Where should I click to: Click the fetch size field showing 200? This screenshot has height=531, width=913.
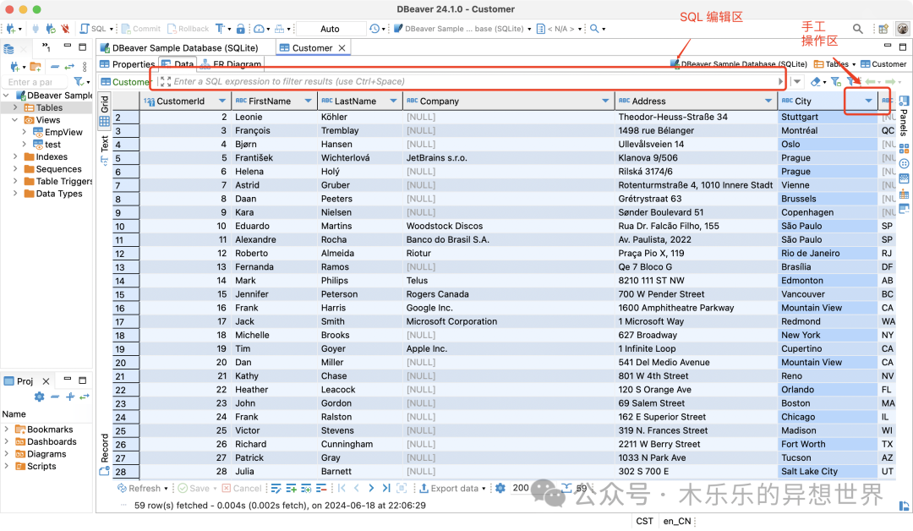[521, 488]
